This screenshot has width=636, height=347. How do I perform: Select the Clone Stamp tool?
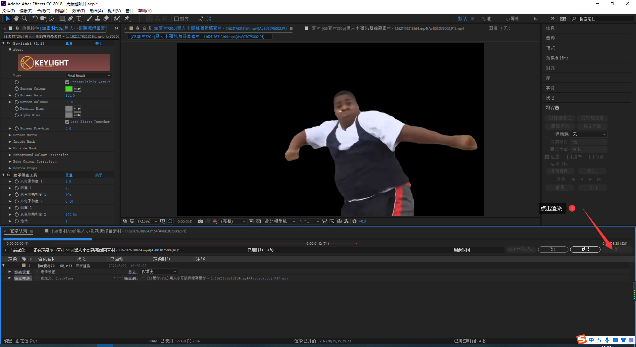98,19
